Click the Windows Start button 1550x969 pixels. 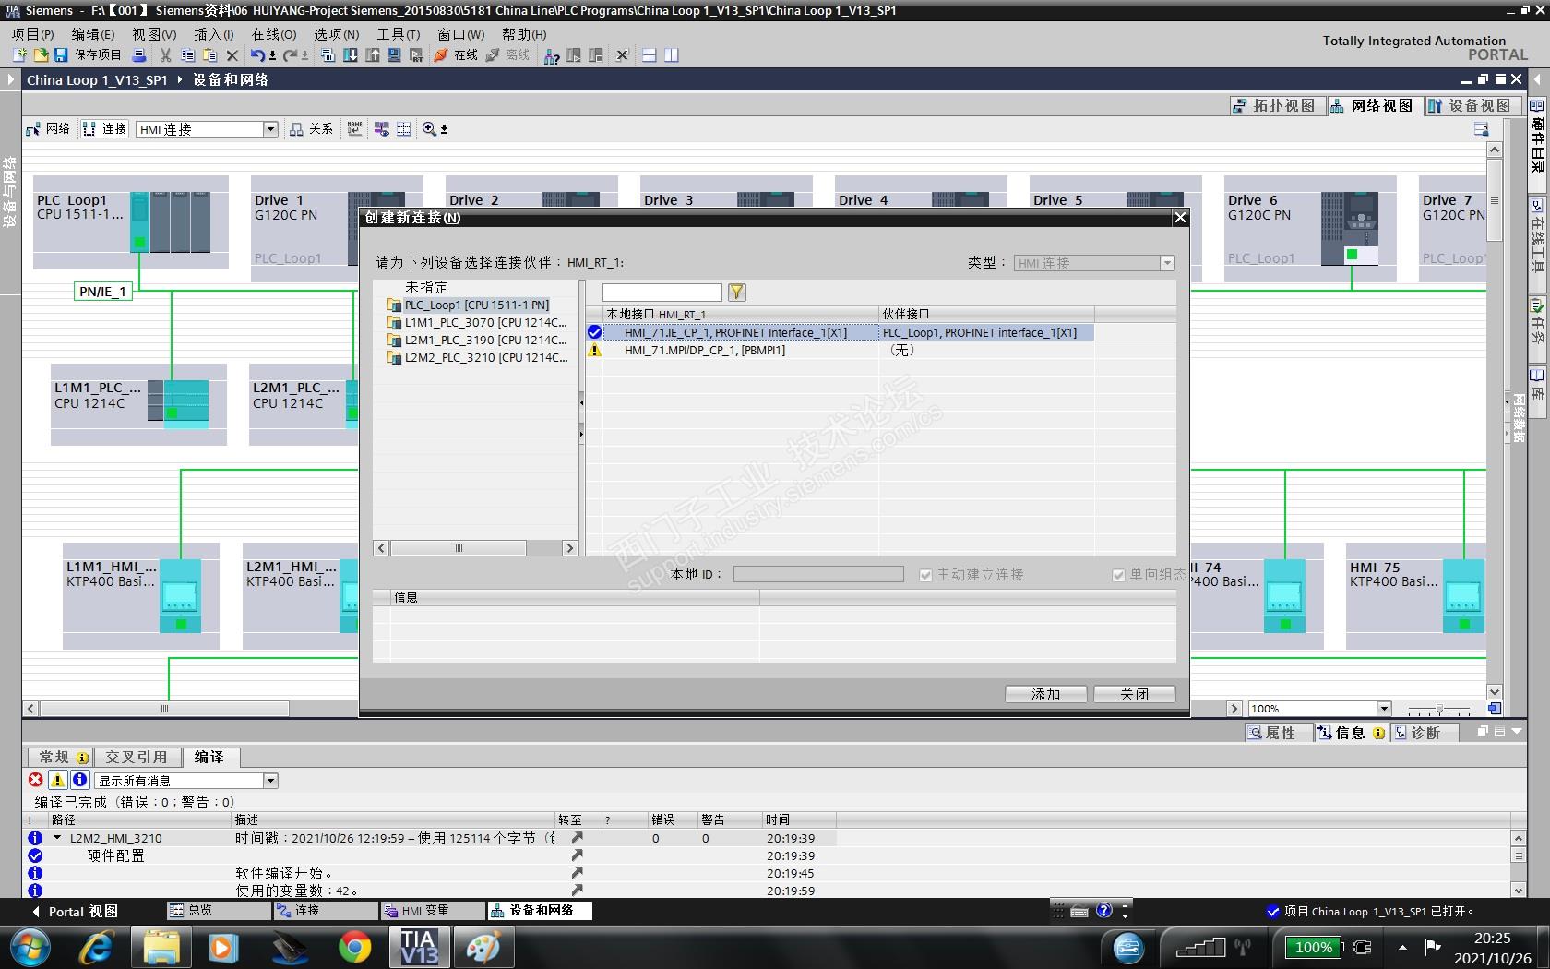pyautogui.click(x=30, y=948)
